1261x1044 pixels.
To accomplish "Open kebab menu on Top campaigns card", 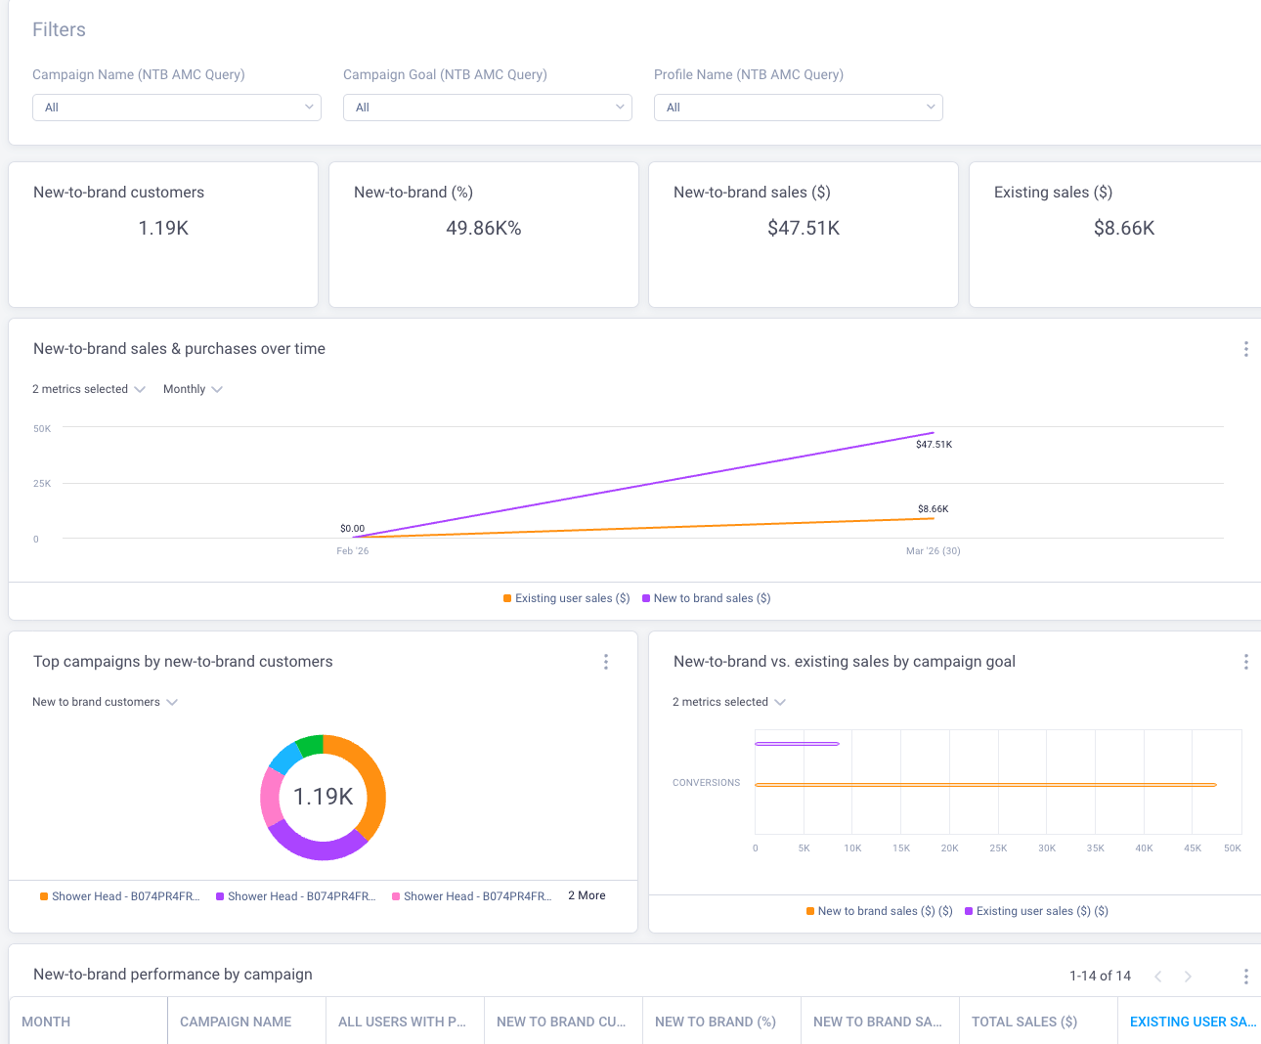I will (x=606, y=662).
